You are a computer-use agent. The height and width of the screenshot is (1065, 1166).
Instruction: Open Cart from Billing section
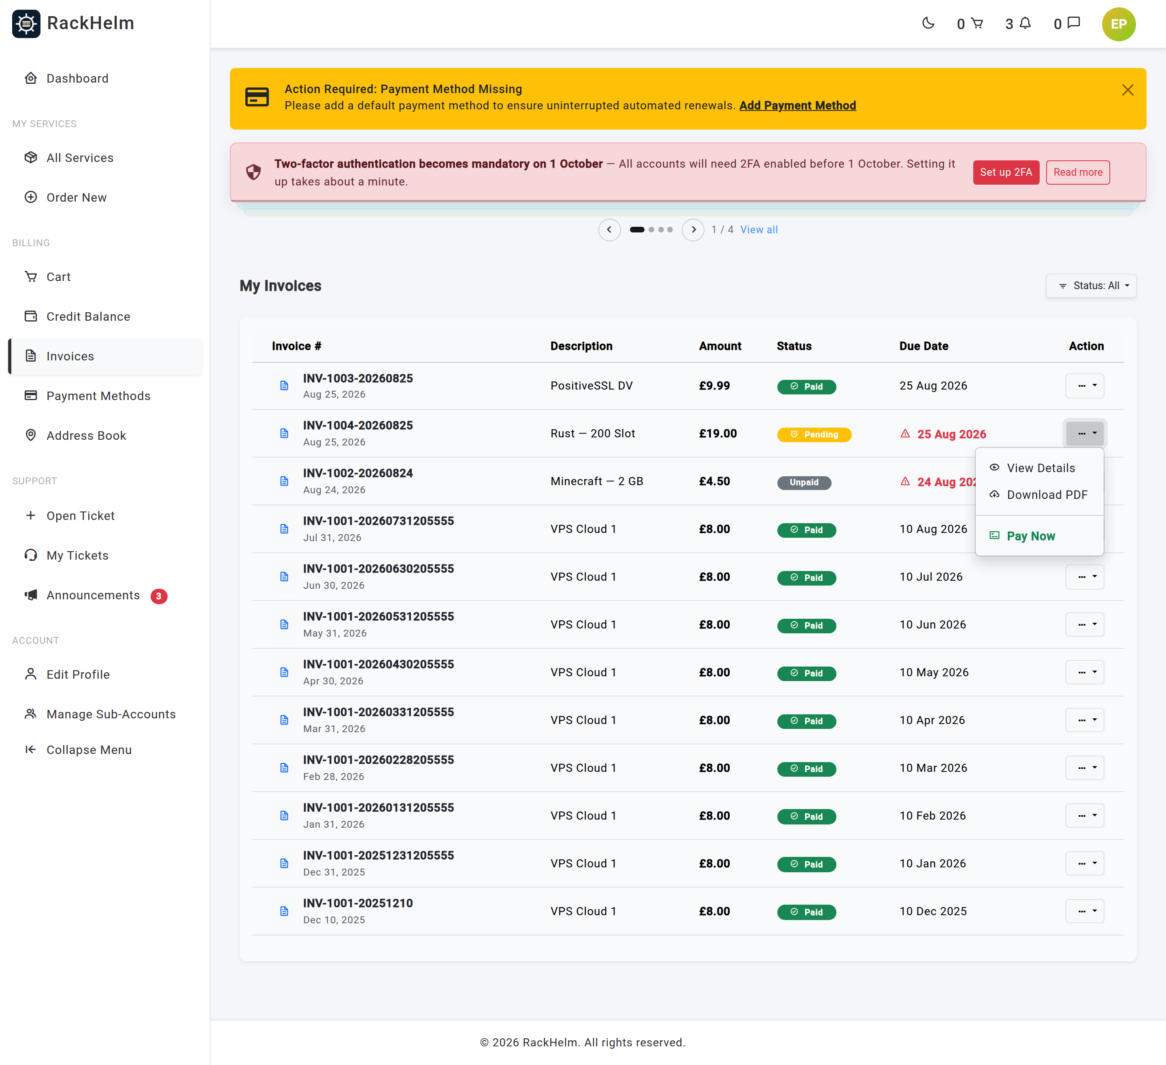coord(105,277)
